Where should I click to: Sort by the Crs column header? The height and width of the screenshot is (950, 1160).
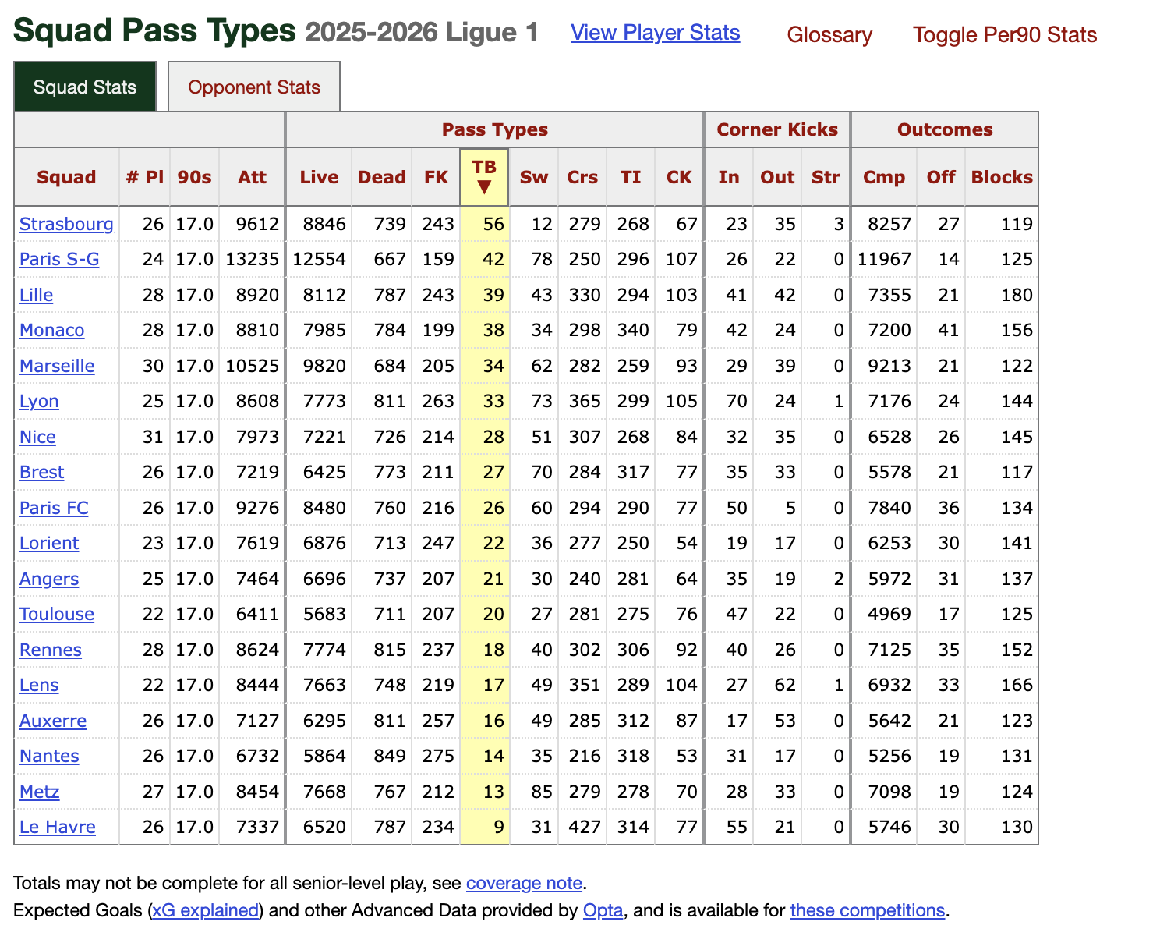(582, 177)
